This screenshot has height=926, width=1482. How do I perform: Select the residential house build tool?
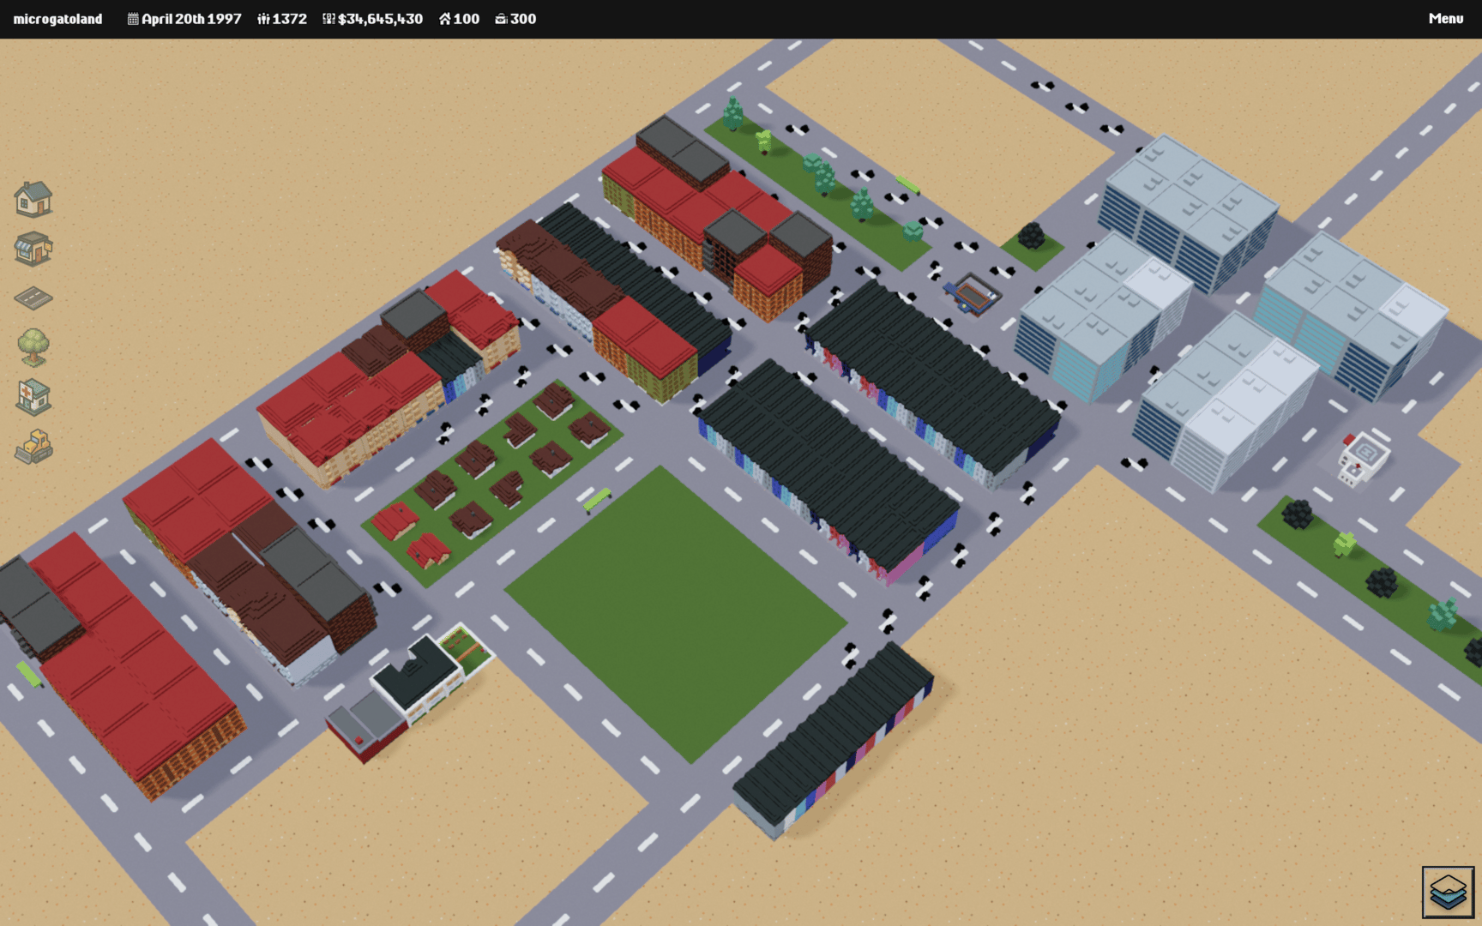point(33,199)
